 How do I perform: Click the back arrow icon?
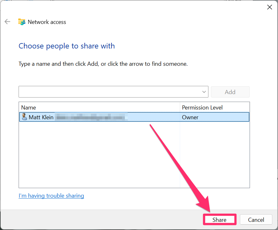[7, 22]
